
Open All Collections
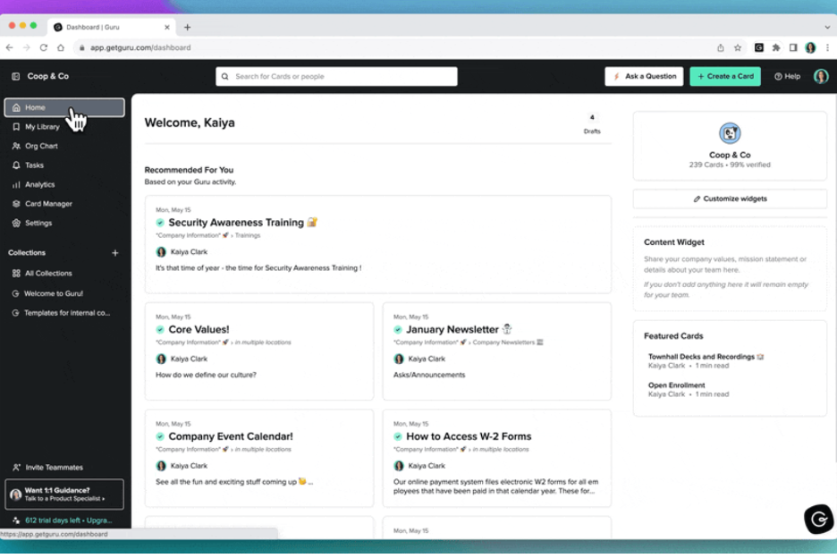tap(48, 273)
